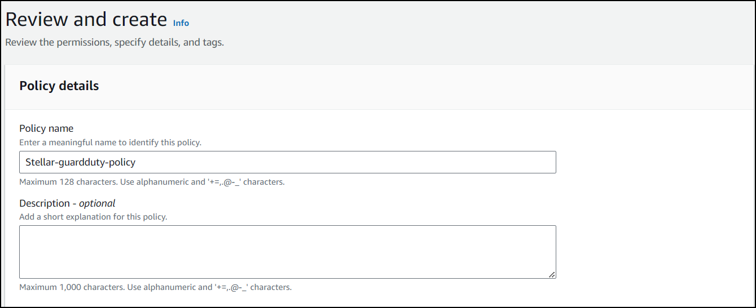Click the "Maximum 128 characters" constraint text
The width and height of the screenshot is (756, 308).
tap(152, 182)
